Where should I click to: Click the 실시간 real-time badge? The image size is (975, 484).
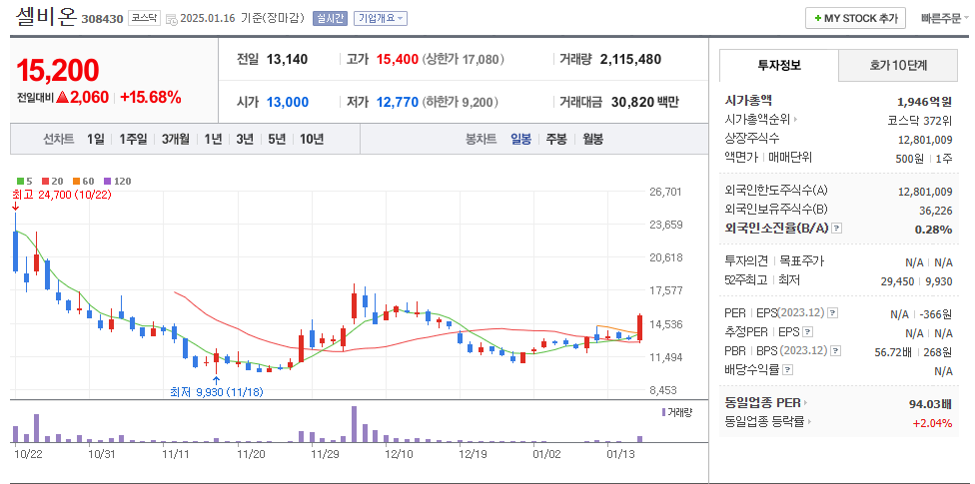328,19
